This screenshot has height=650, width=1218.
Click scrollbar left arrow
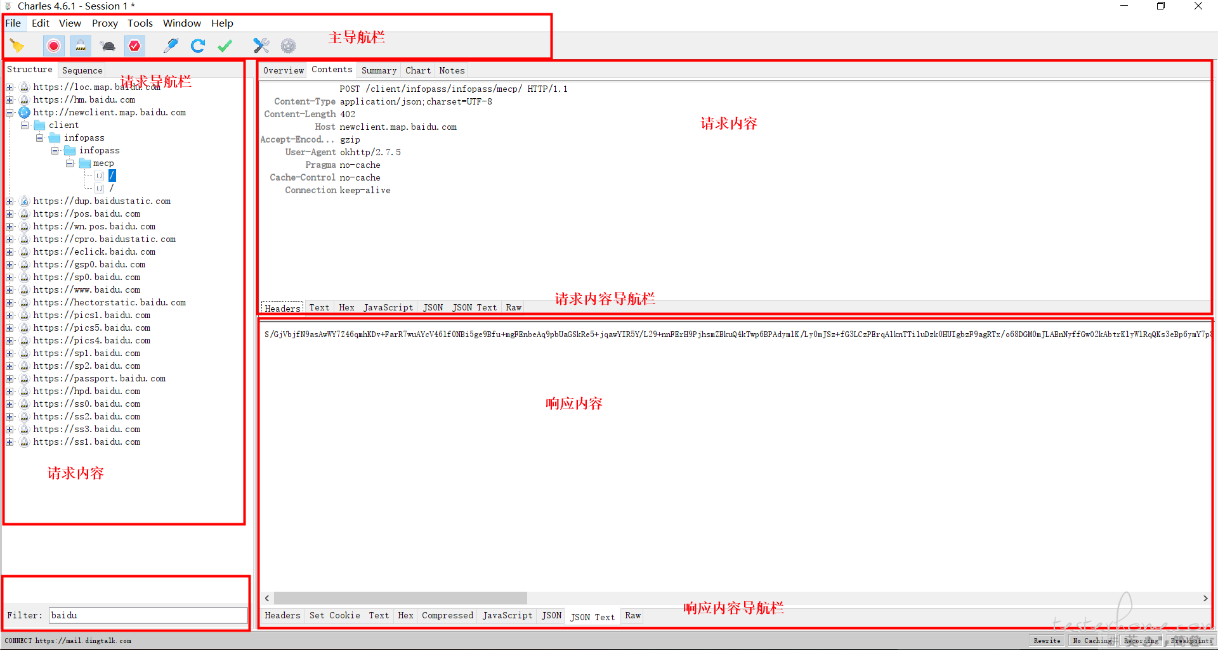pos(267,598)
